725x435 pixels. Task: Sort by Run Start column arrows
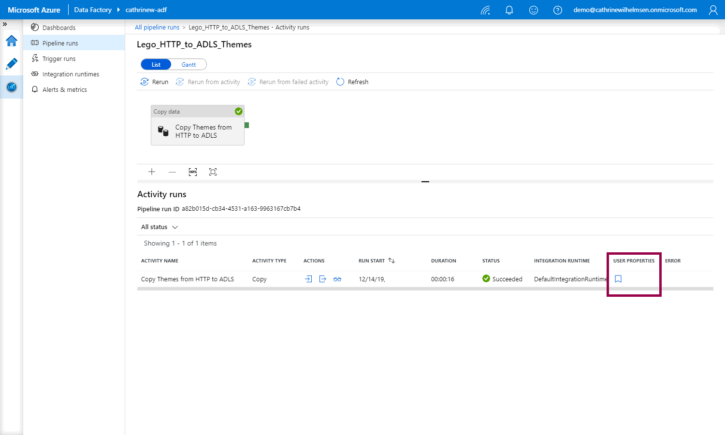pos(391,261)
